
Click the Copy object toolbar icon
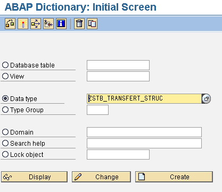[x=92, y=23]
